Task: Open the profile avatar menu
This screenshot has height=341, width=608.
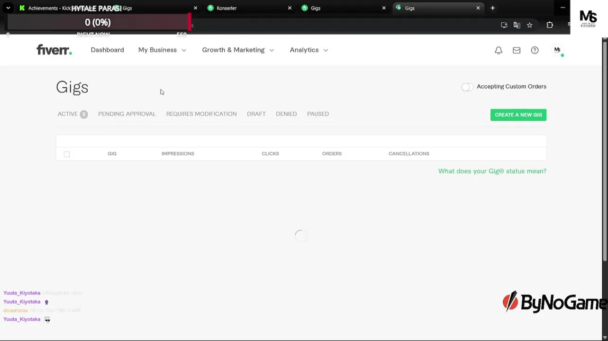Action: tap(557, 50)
